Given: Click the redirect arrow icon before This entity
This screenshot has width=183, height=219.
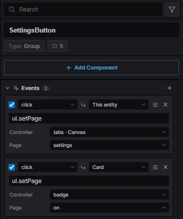Looking at the screenshot, I should coord(83,105).
